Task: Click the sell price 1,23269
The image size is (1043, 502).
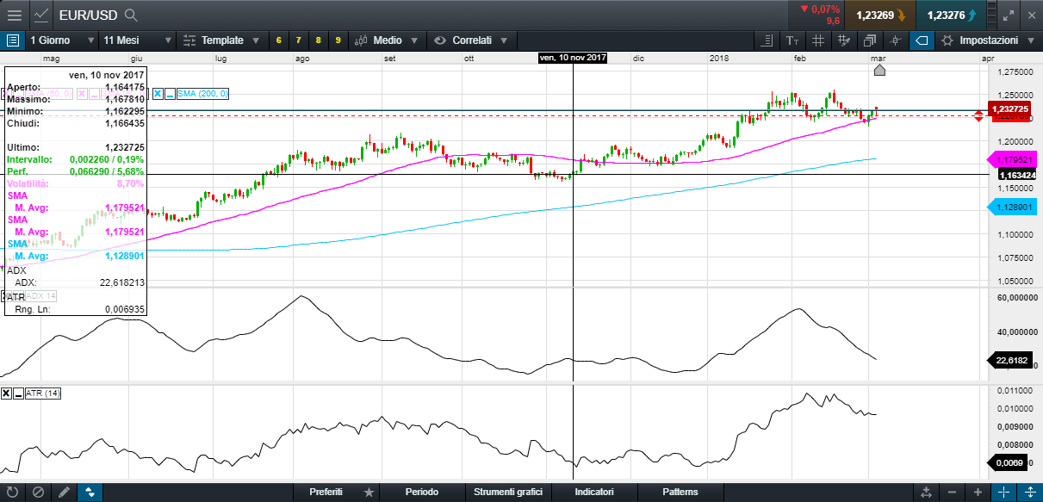Action: (879, 15)
